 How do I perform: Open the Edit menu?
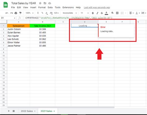tap(19, 7)
